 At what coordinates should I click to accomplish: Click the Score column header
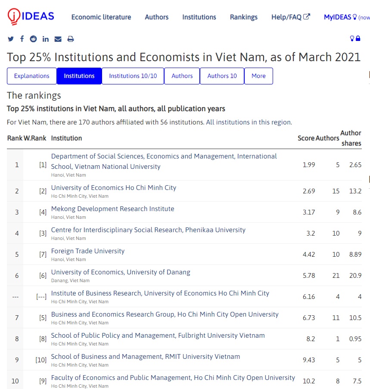(306, 138)
